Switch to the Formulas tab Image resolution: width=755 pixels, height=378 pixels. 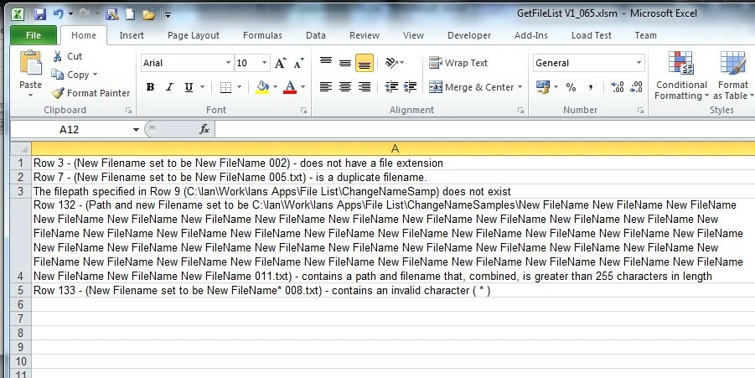(262, 36)
